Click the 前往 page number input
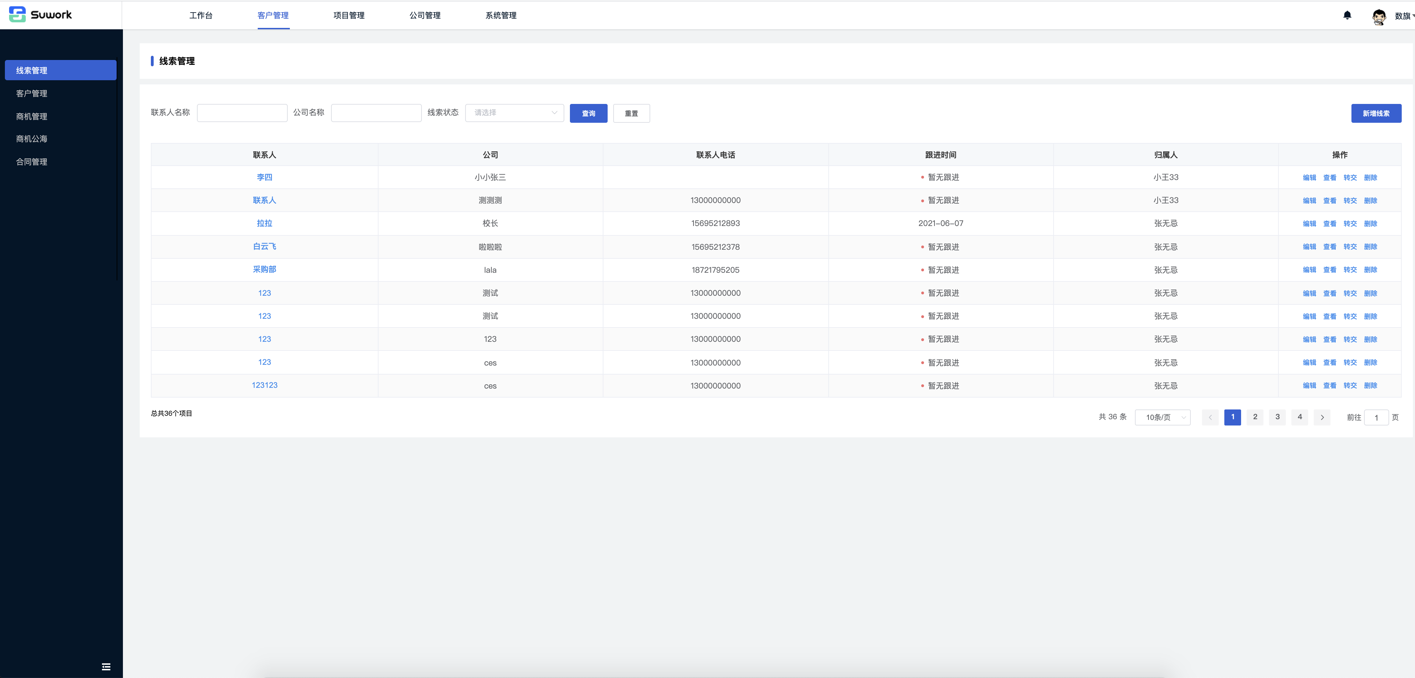1415x678 pixels. 1376,417
